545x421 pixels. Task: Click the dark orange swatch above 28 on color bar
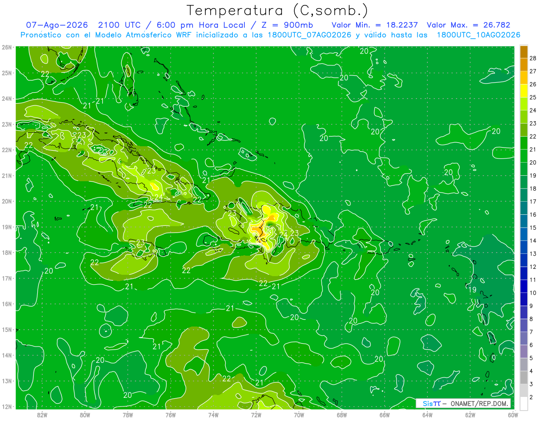pyautogui.click(x=524, y=51)
